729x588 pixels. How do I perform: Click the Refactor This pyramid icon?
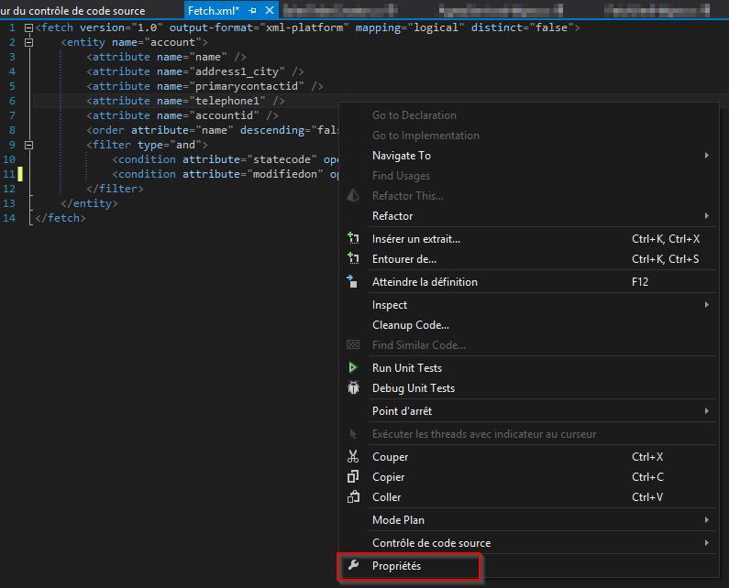[x=353, y=195]
